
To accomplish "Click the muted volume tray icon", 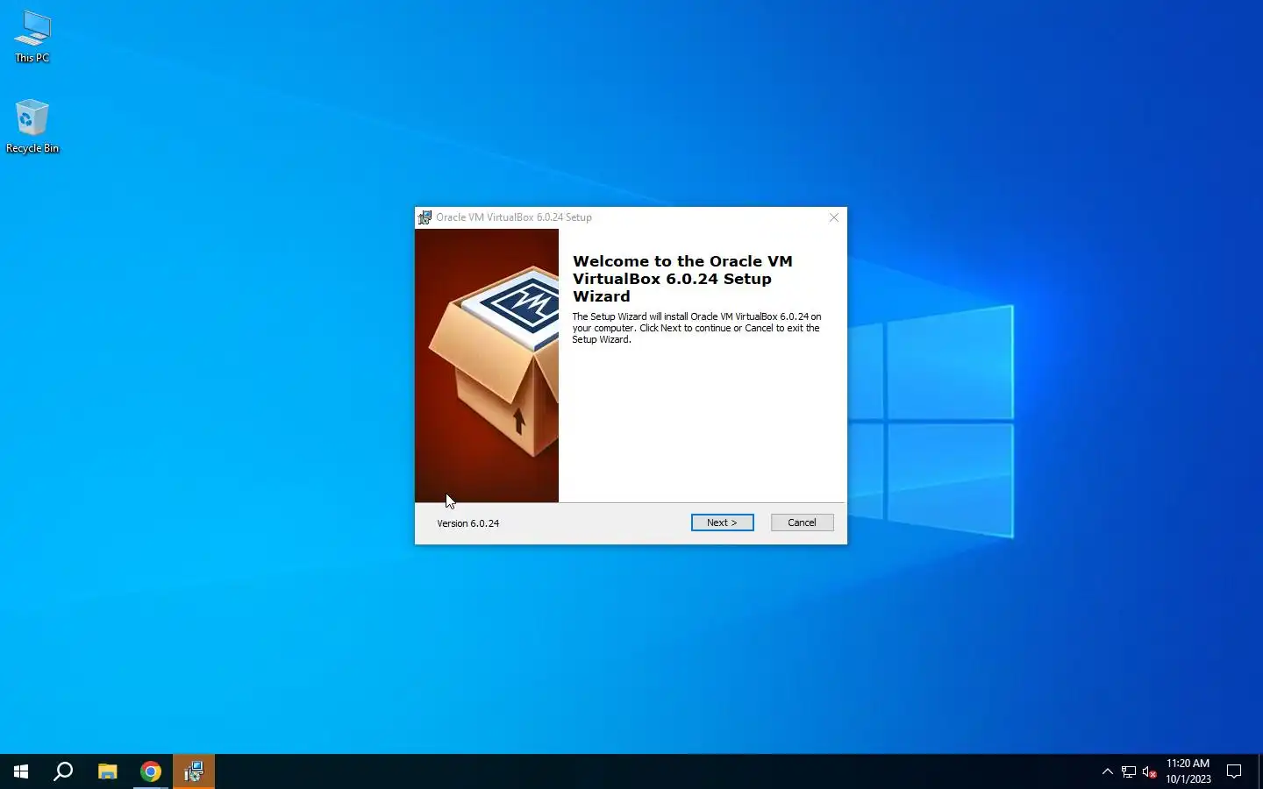I will click(x=1150, y=772).
